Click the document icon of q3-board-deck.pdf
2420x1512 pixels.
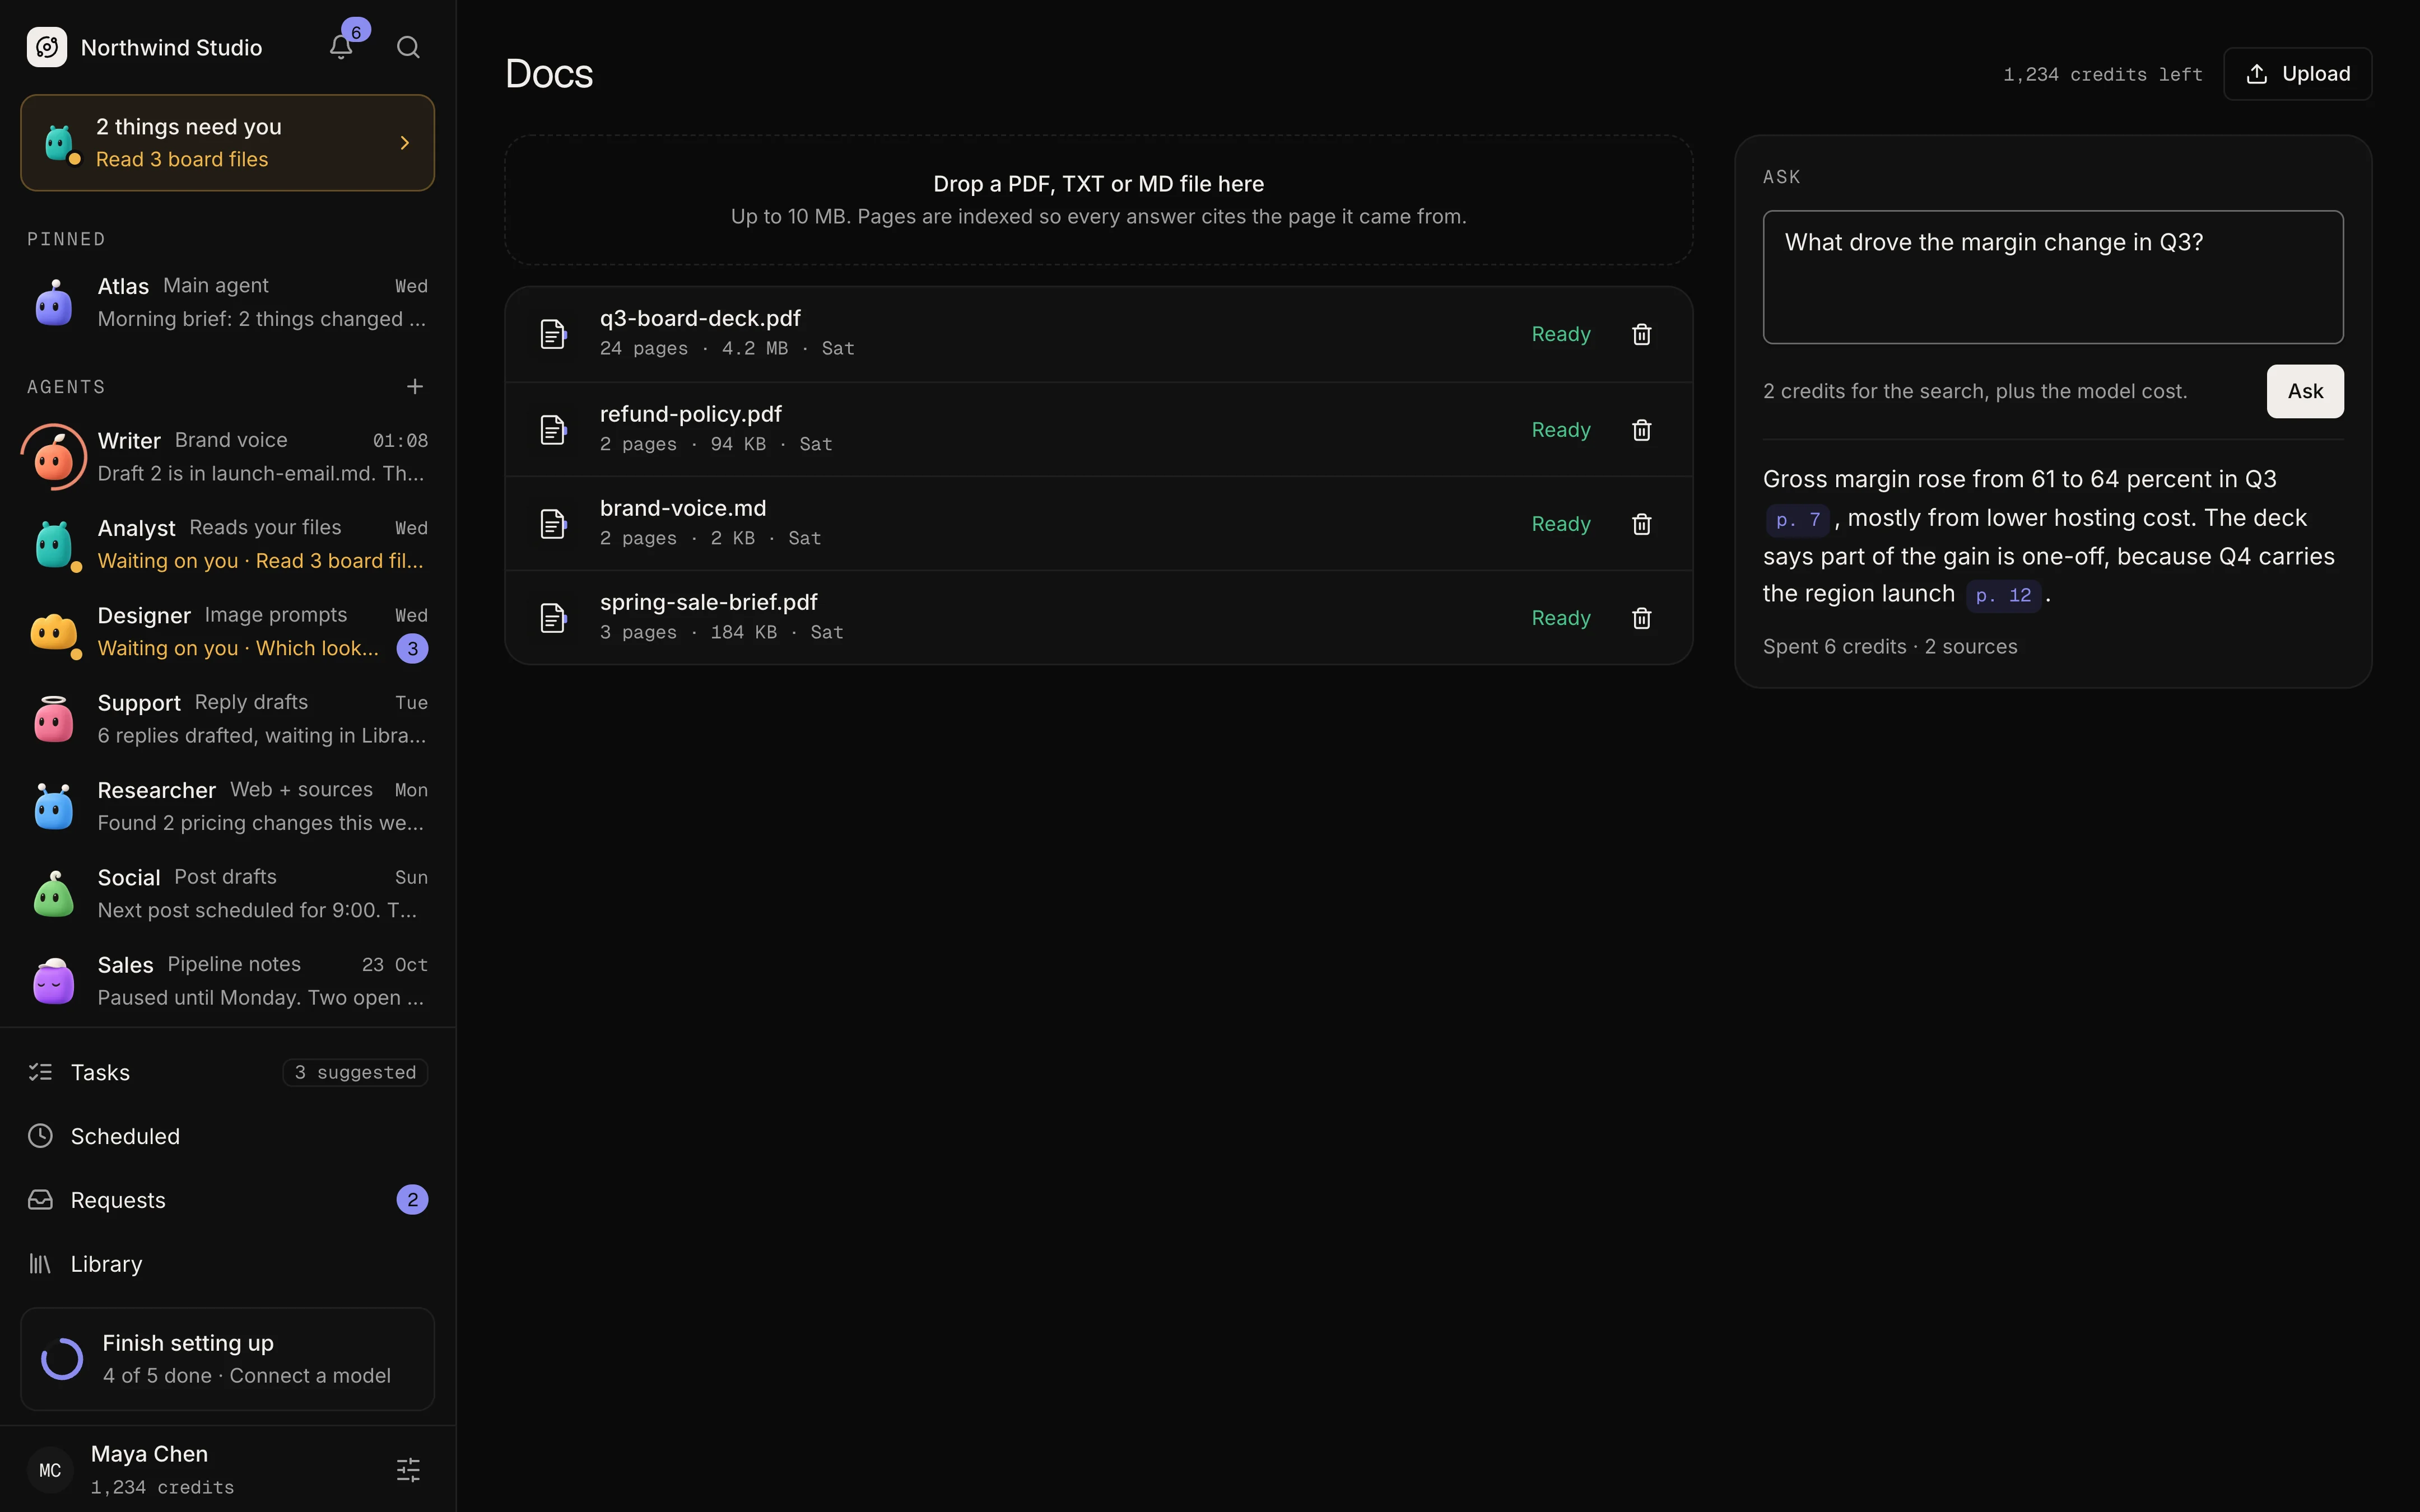pyautogui.click(x=553, y=334)
